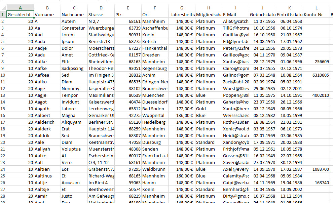Click the Nachname header cell
Screen dimensions: 333x203
(74, 14)
